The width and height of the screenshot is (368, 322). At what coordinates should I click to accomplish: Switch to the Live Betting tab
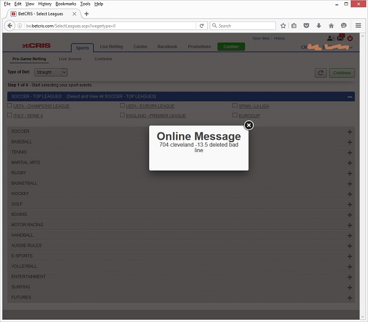pyautogui.click(x=112, y=47)
